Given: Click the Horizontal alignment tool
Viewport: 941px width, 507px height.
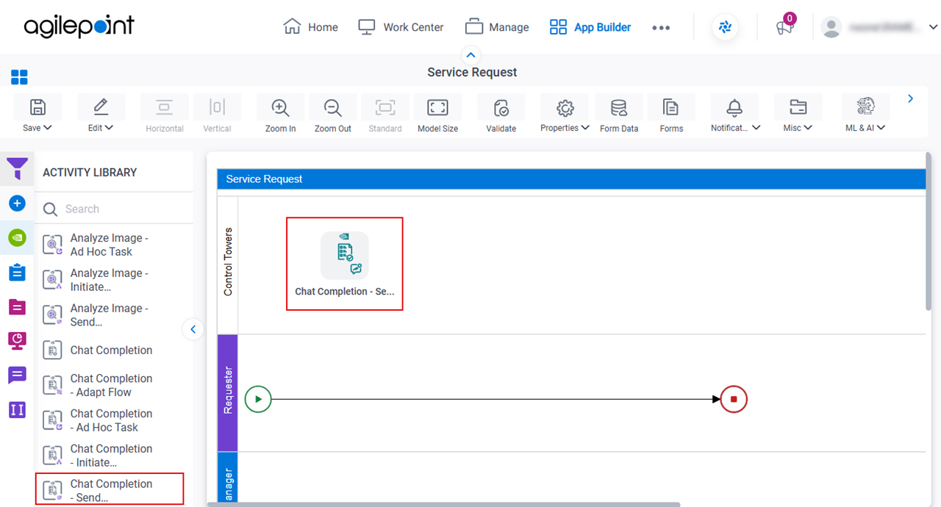Looking at the screenshot, I should [x=165, y=107].
